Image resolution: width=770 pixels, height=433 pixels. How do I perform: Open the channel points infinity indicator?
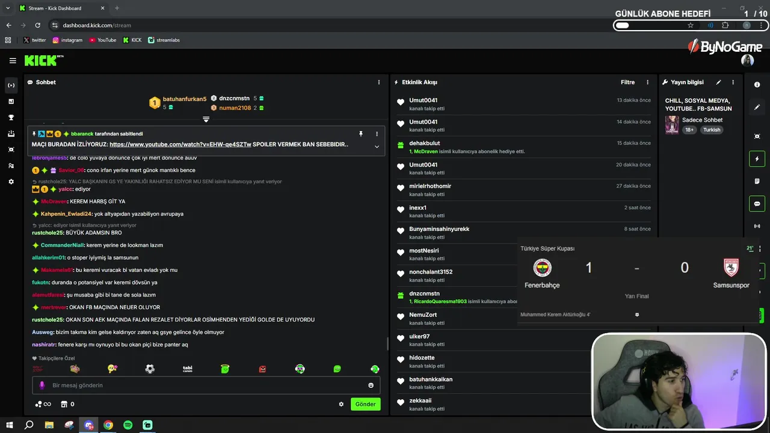(x=43, y=404)
